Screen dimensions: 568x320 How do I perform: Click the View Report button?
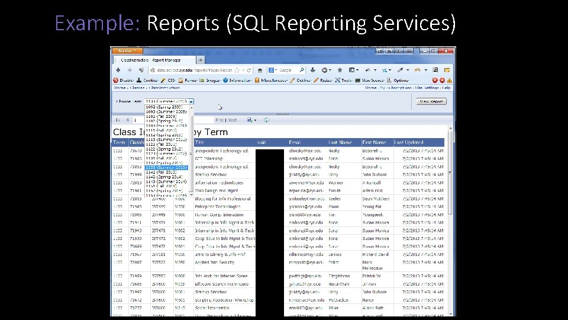click(x=431, y=101)
